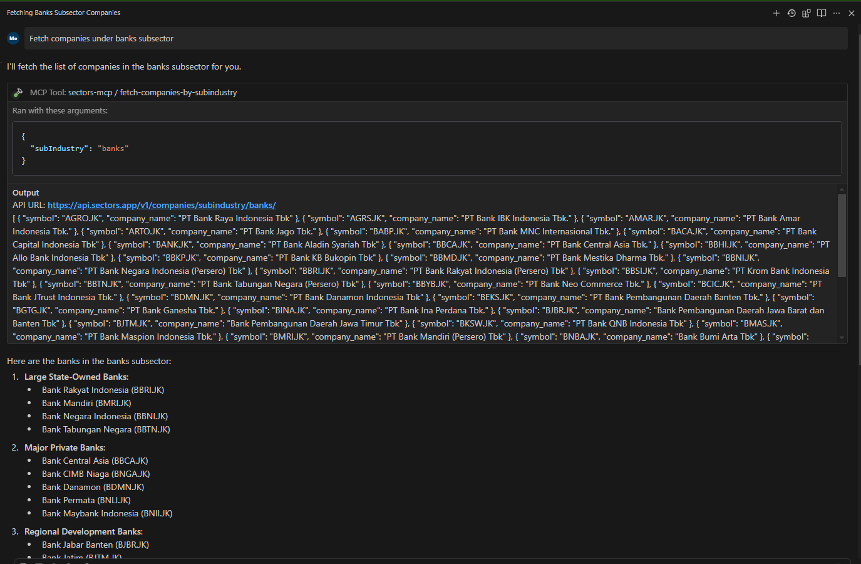Use the output box scrollbar thumb
861x564 pixels.
[x=842, y=236]
